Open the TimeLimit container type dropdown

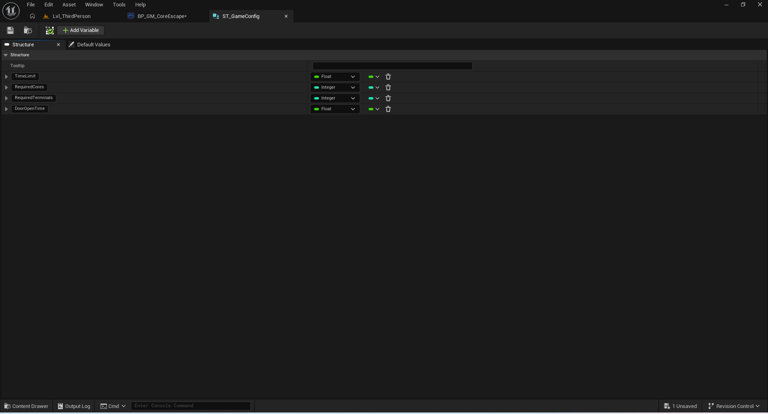point(374,77)
